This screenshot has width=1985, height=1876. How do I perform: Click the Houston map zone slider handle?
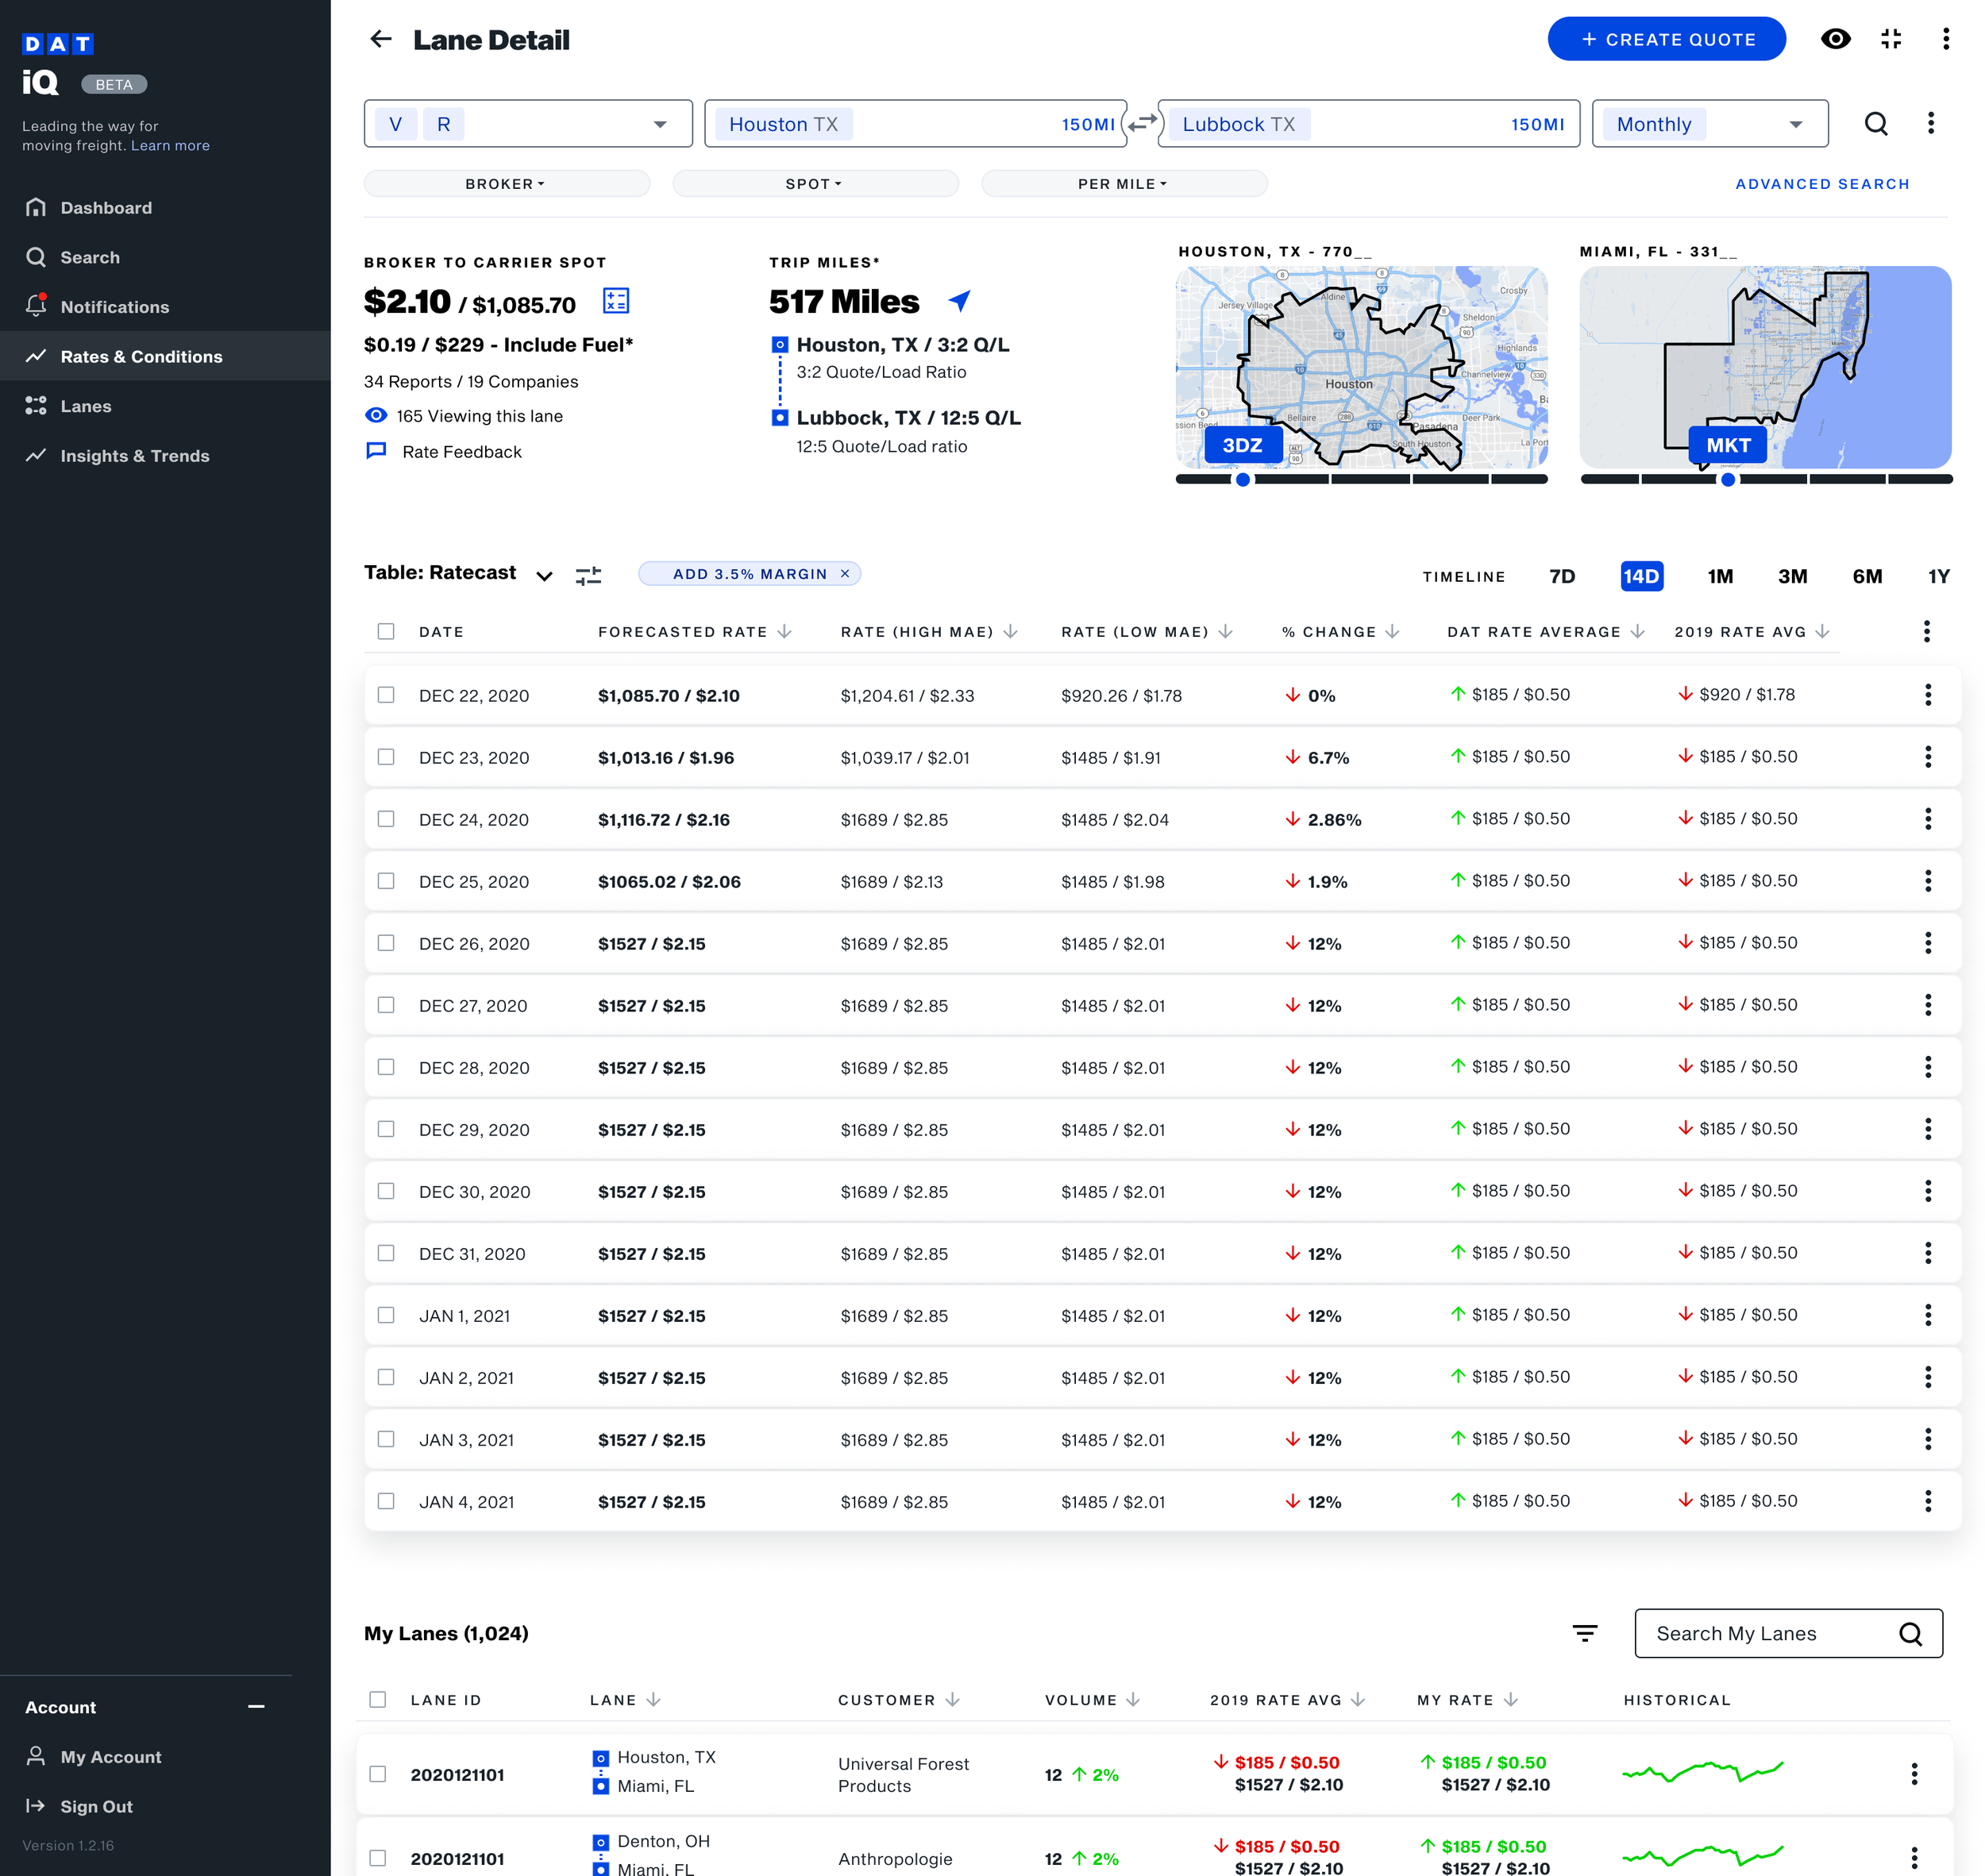[x=1242, y=480]
